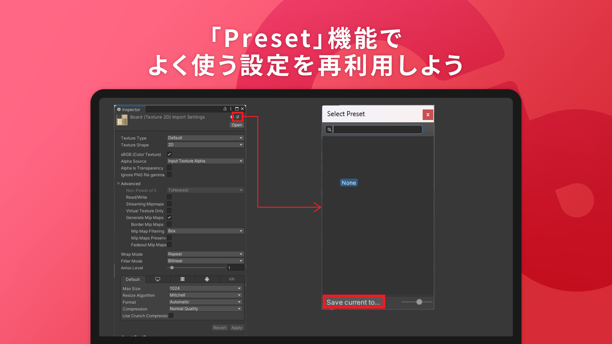Image resolution: width=612 pixels, height=344 pixels.
Task: Disable the Generate Mip Maps checkbox
Action: coord(169,218)
